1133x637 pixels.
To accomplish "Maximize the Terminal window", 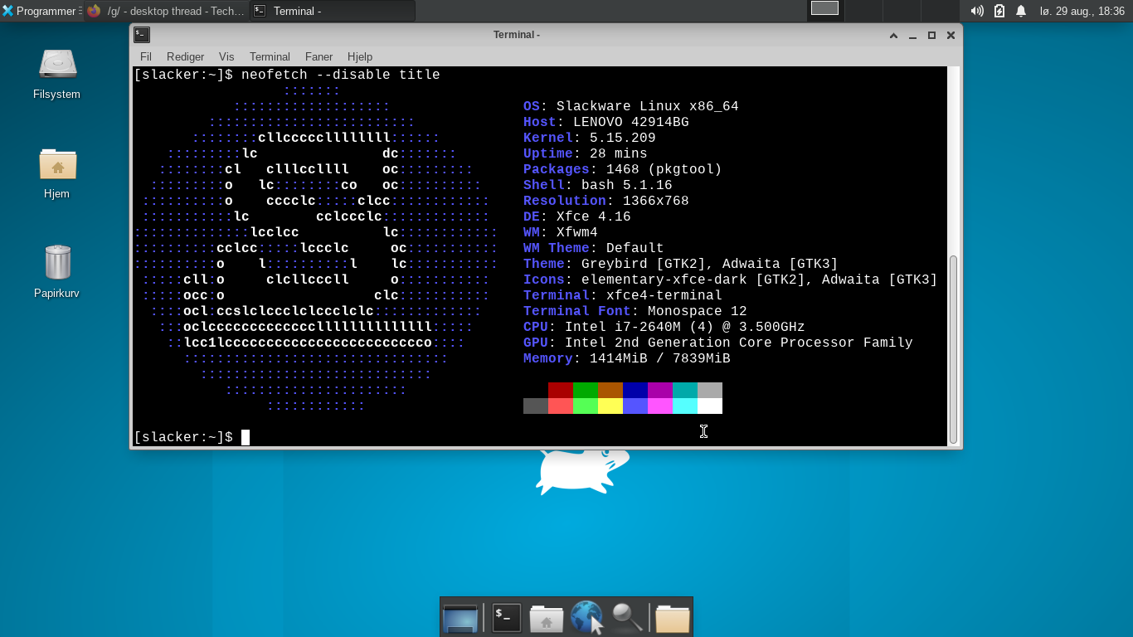I will pyautogui.click(x=931, y=35).
